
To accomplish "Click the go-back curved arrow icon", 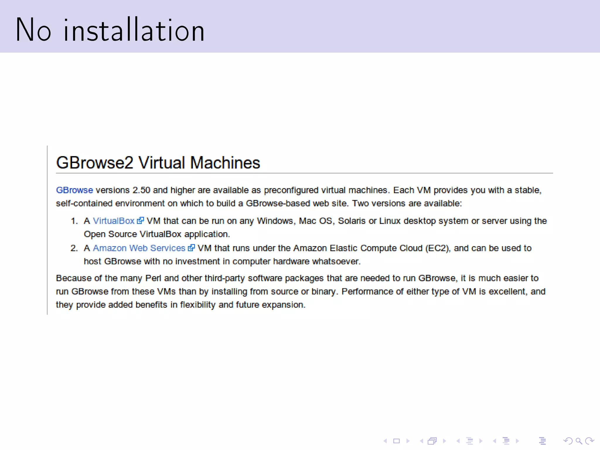I will coord(568,441).
